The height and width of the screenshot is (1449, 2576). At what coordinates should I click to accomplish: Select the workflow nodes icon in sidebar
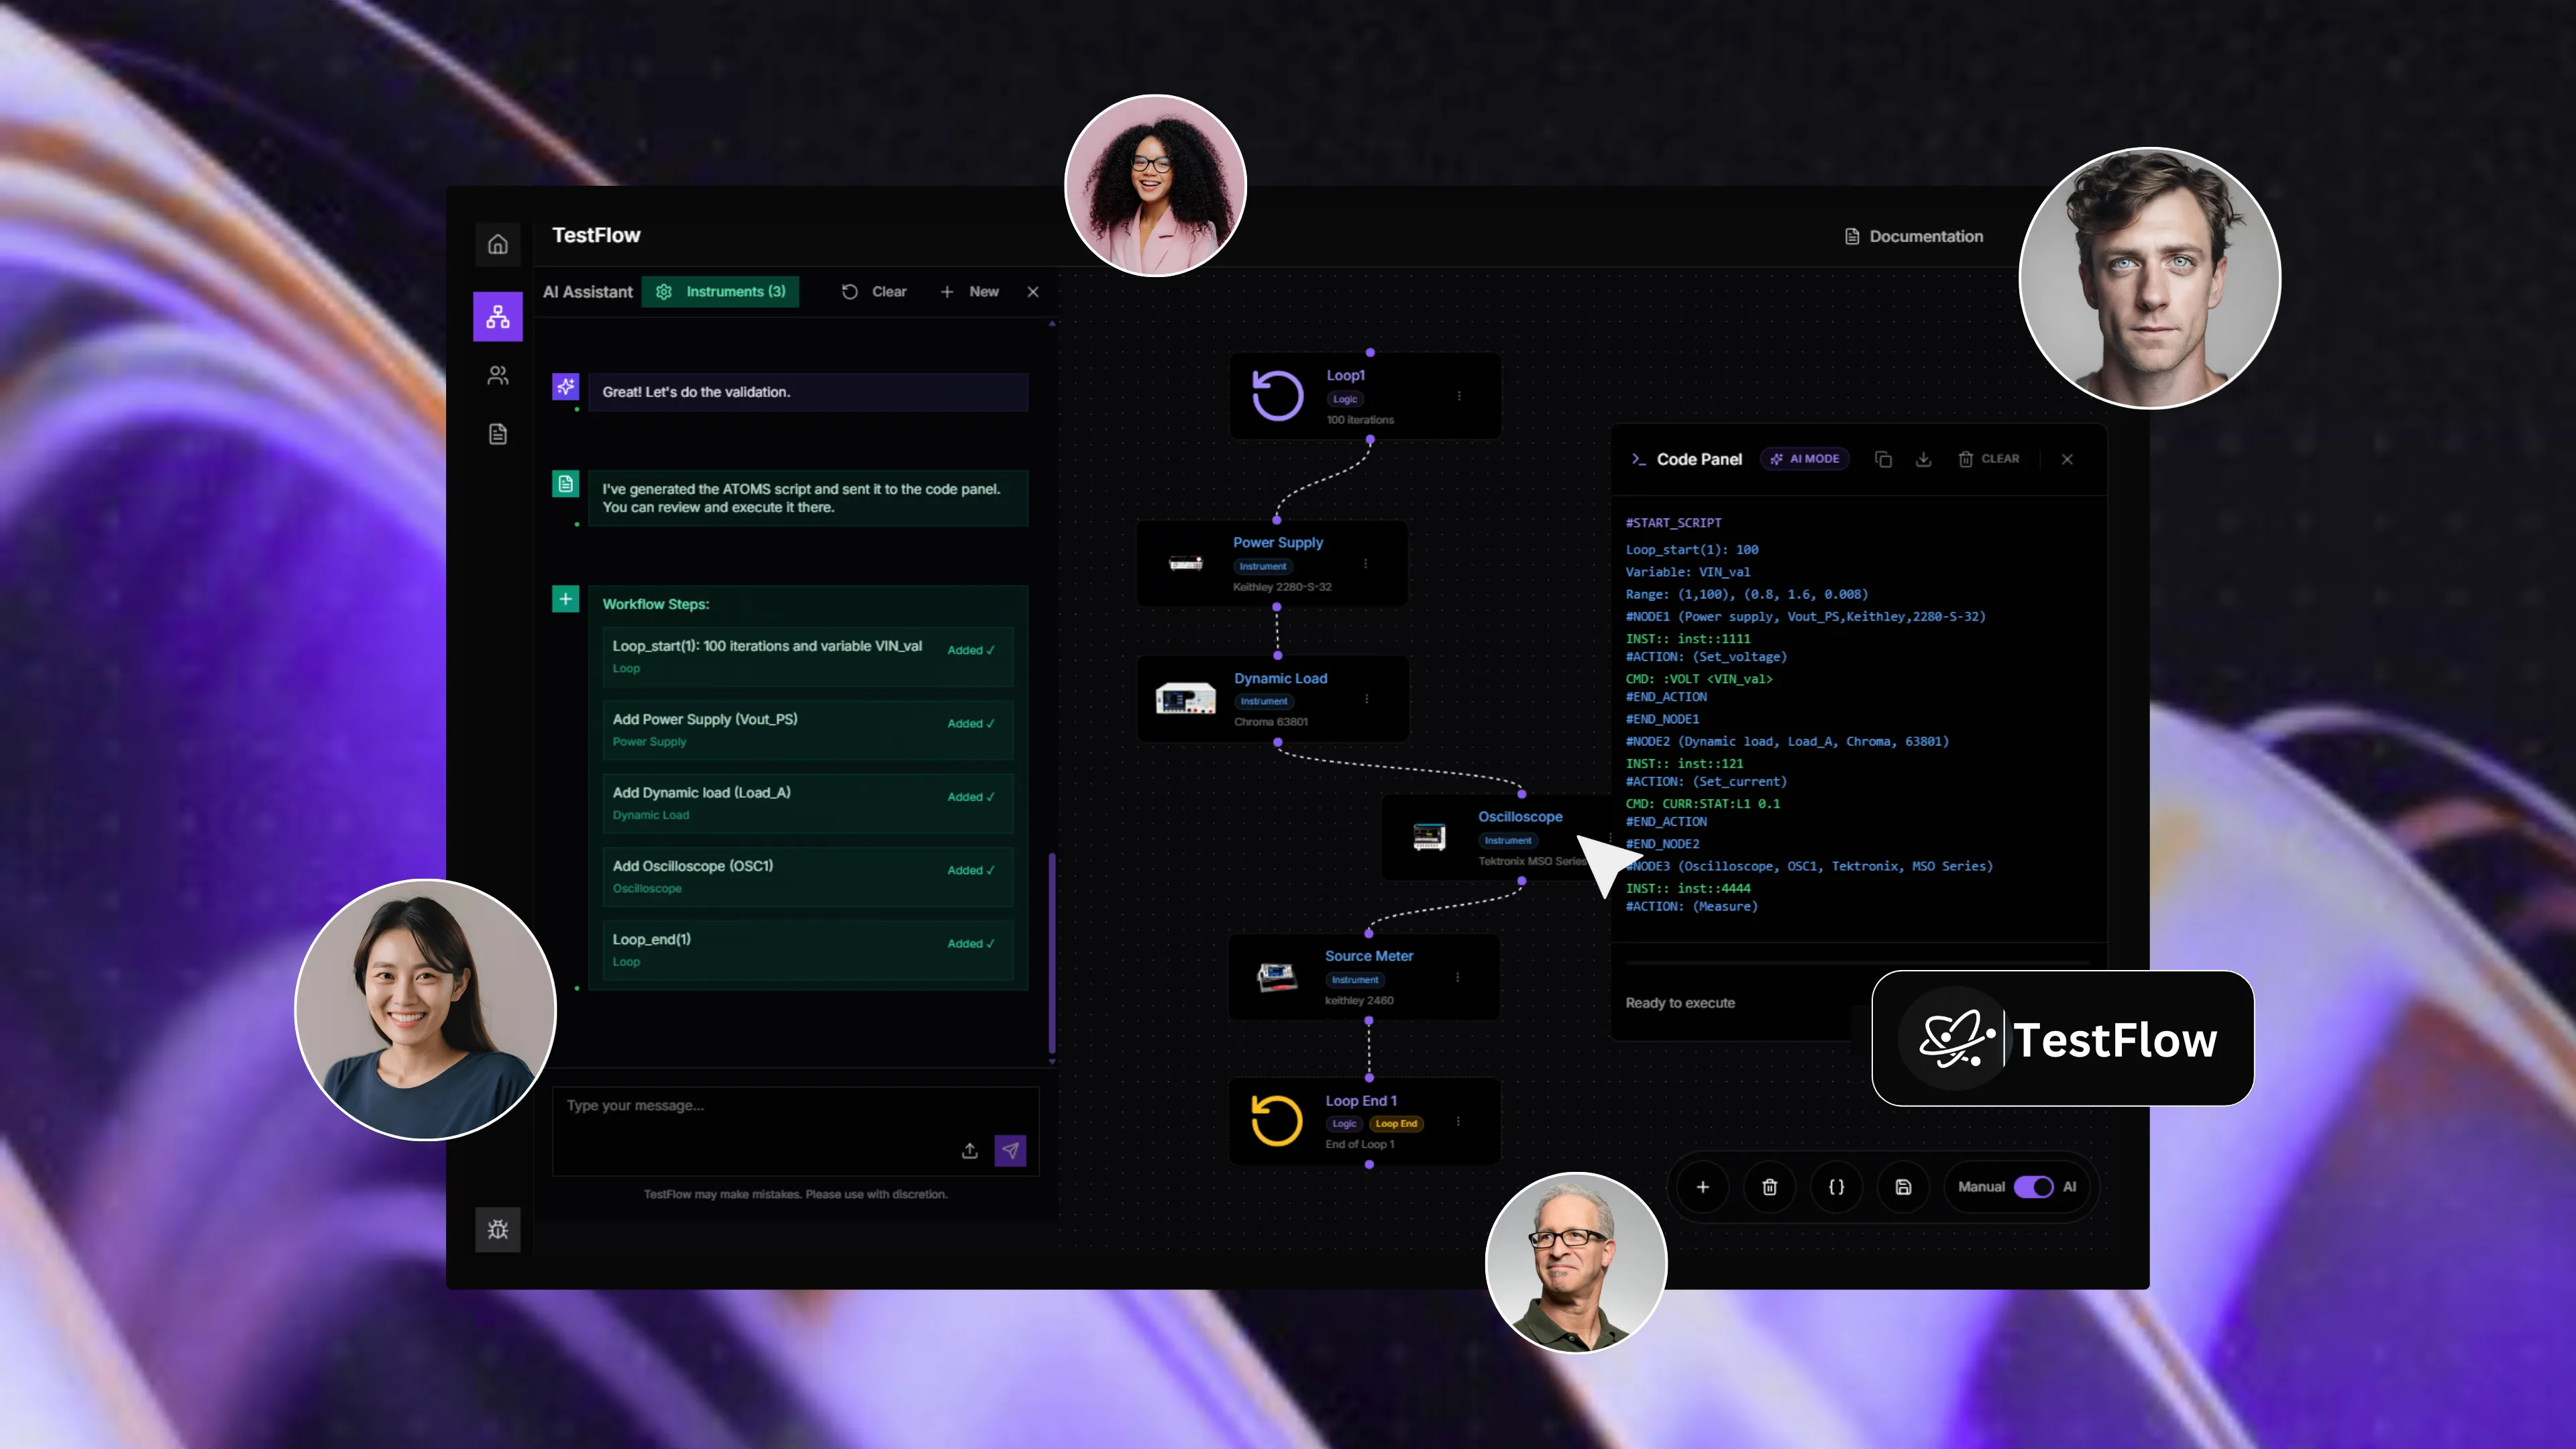(497, 316)
